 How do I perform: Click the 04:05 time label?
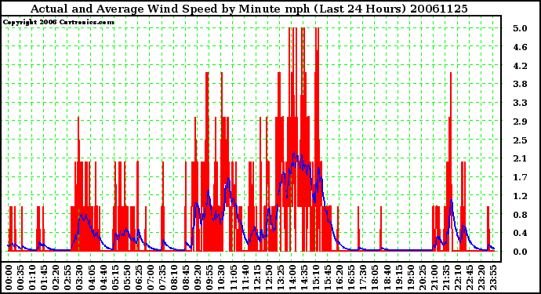[91, 278]
